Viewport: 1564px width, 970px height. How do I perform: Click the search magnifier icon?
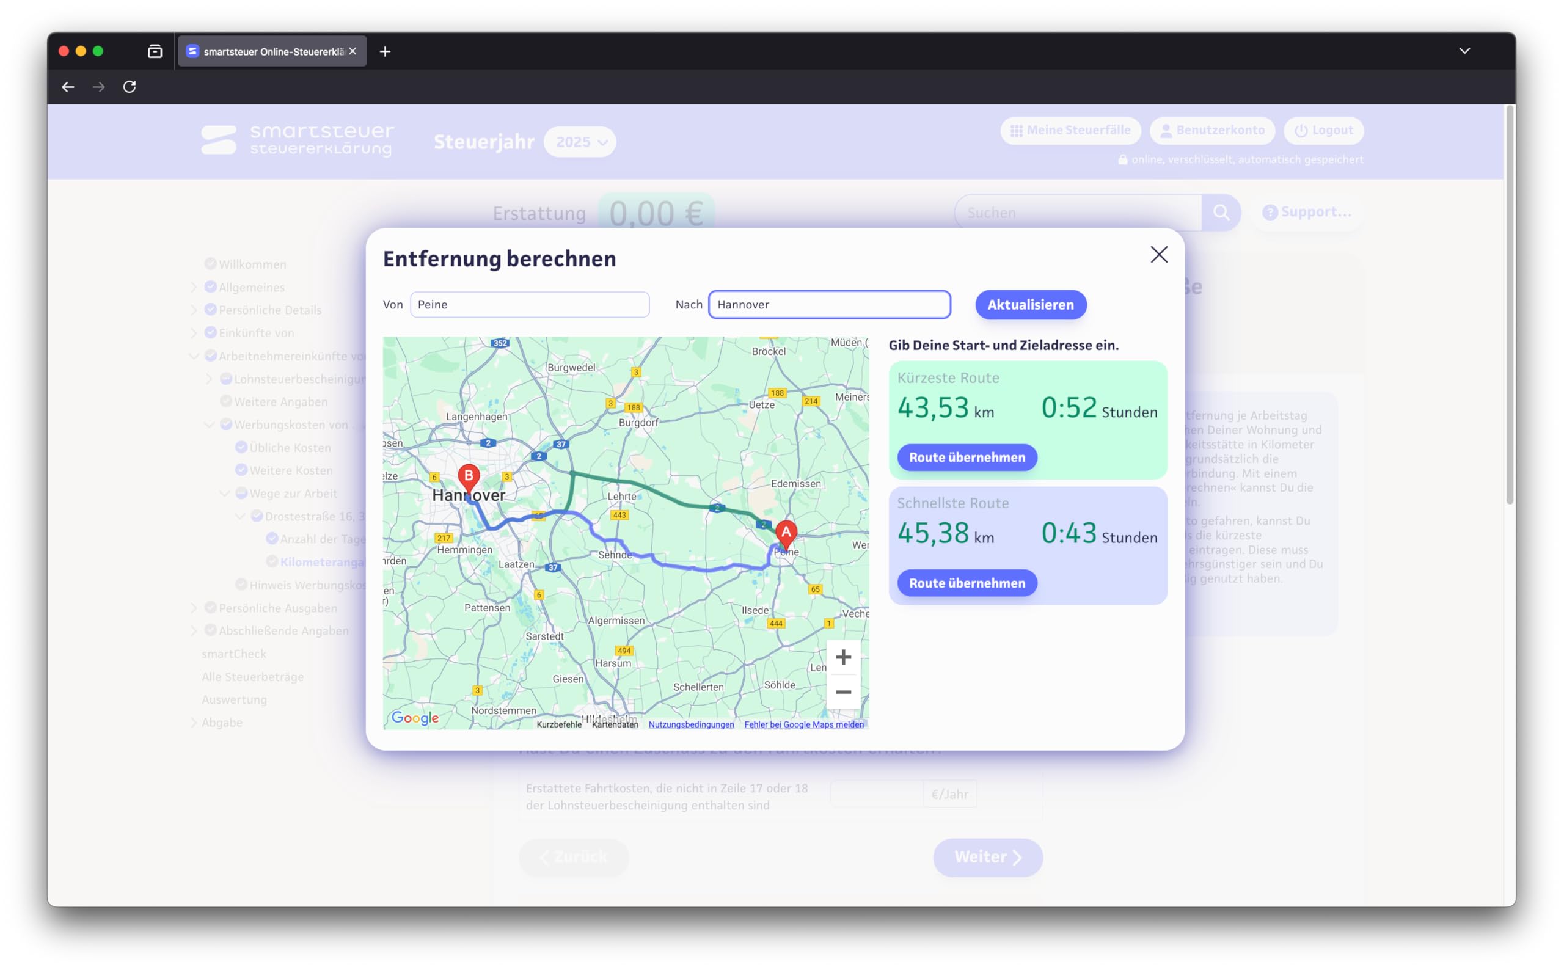point(1221,213)
